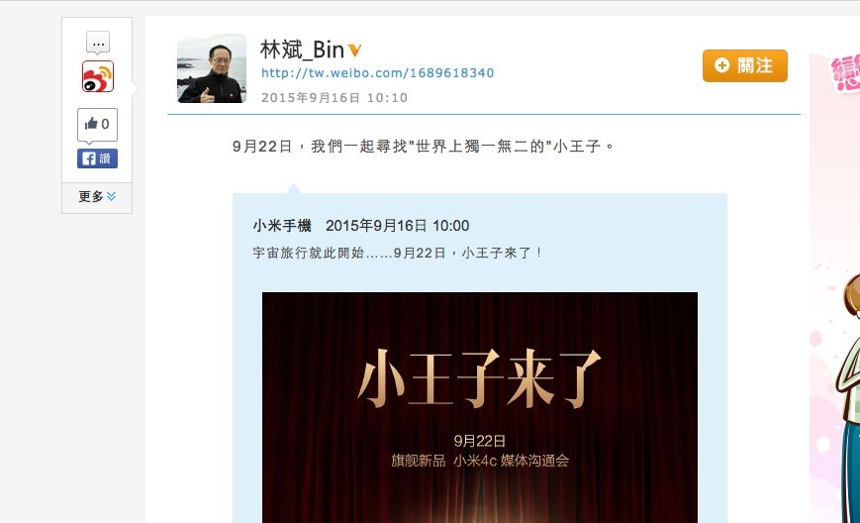Viewport: 860px width, 523px height.
Task: Open the 小米手機 reposted author name
Action: point(282,226)
